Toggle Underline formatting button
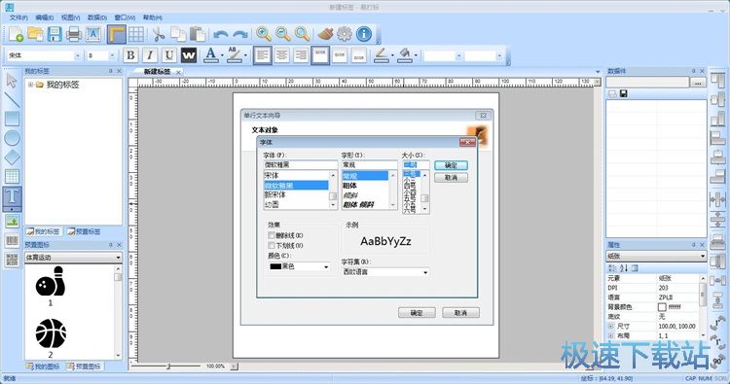The image size is (730, 384). click(x=169, y=55)
